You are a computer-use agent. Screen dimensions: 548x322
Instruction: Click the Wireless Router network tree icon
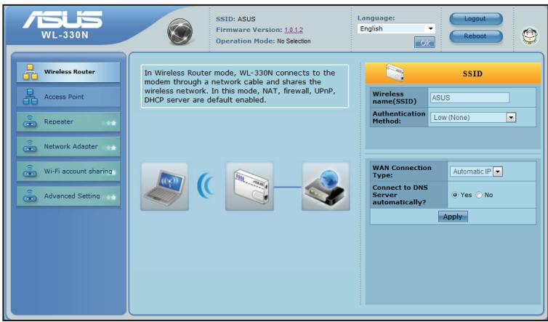pyautogui.click(x=31, y=72)
